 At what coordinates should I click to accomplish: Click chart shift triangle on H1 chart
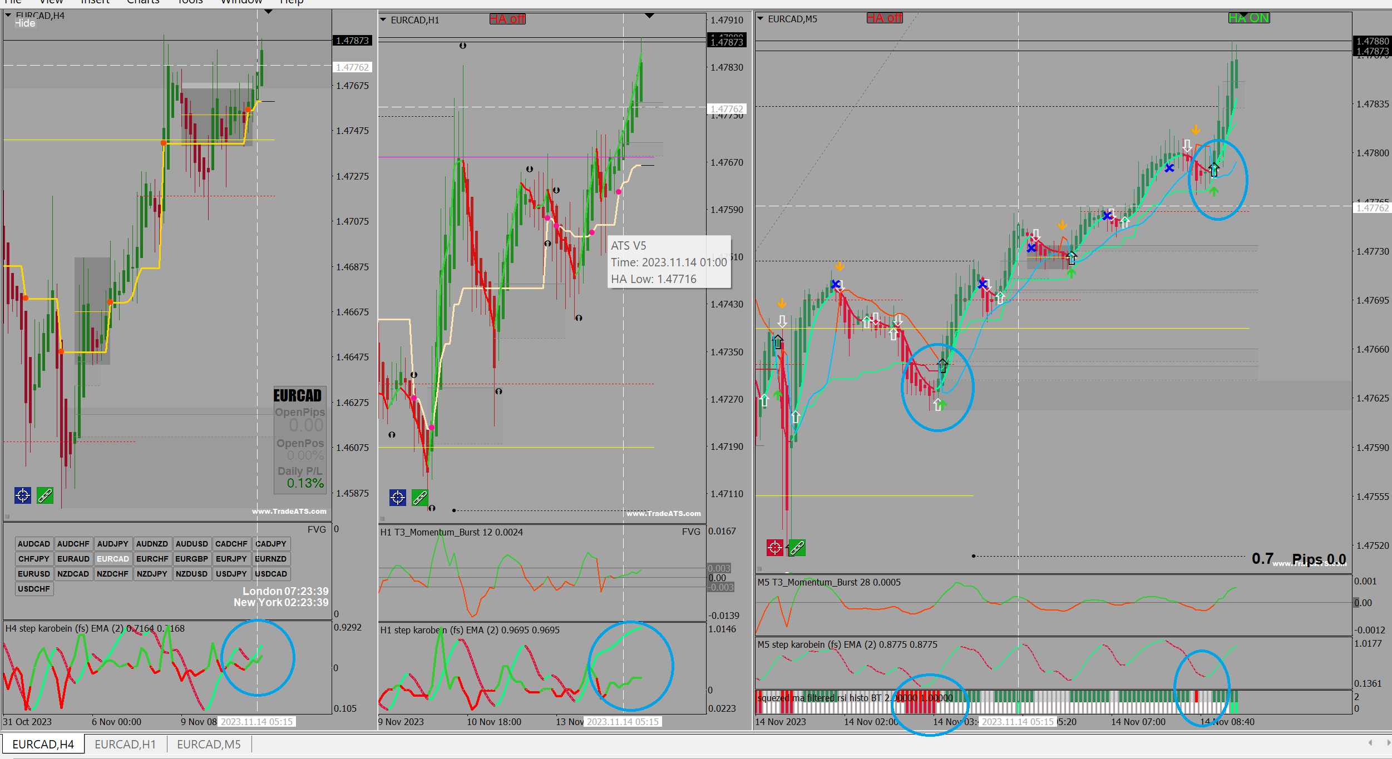[x=649, y=16]
